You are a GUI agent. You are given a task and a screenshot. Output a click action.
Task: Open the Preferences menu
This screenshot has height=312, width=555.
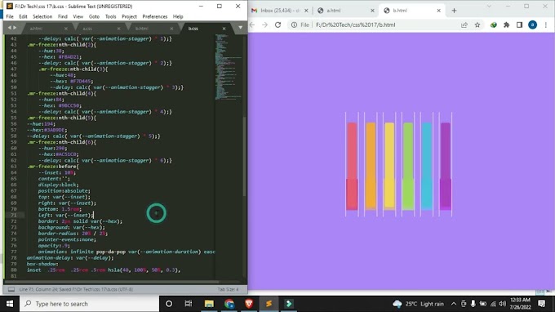pyautogui.click(x=155, y=16)
